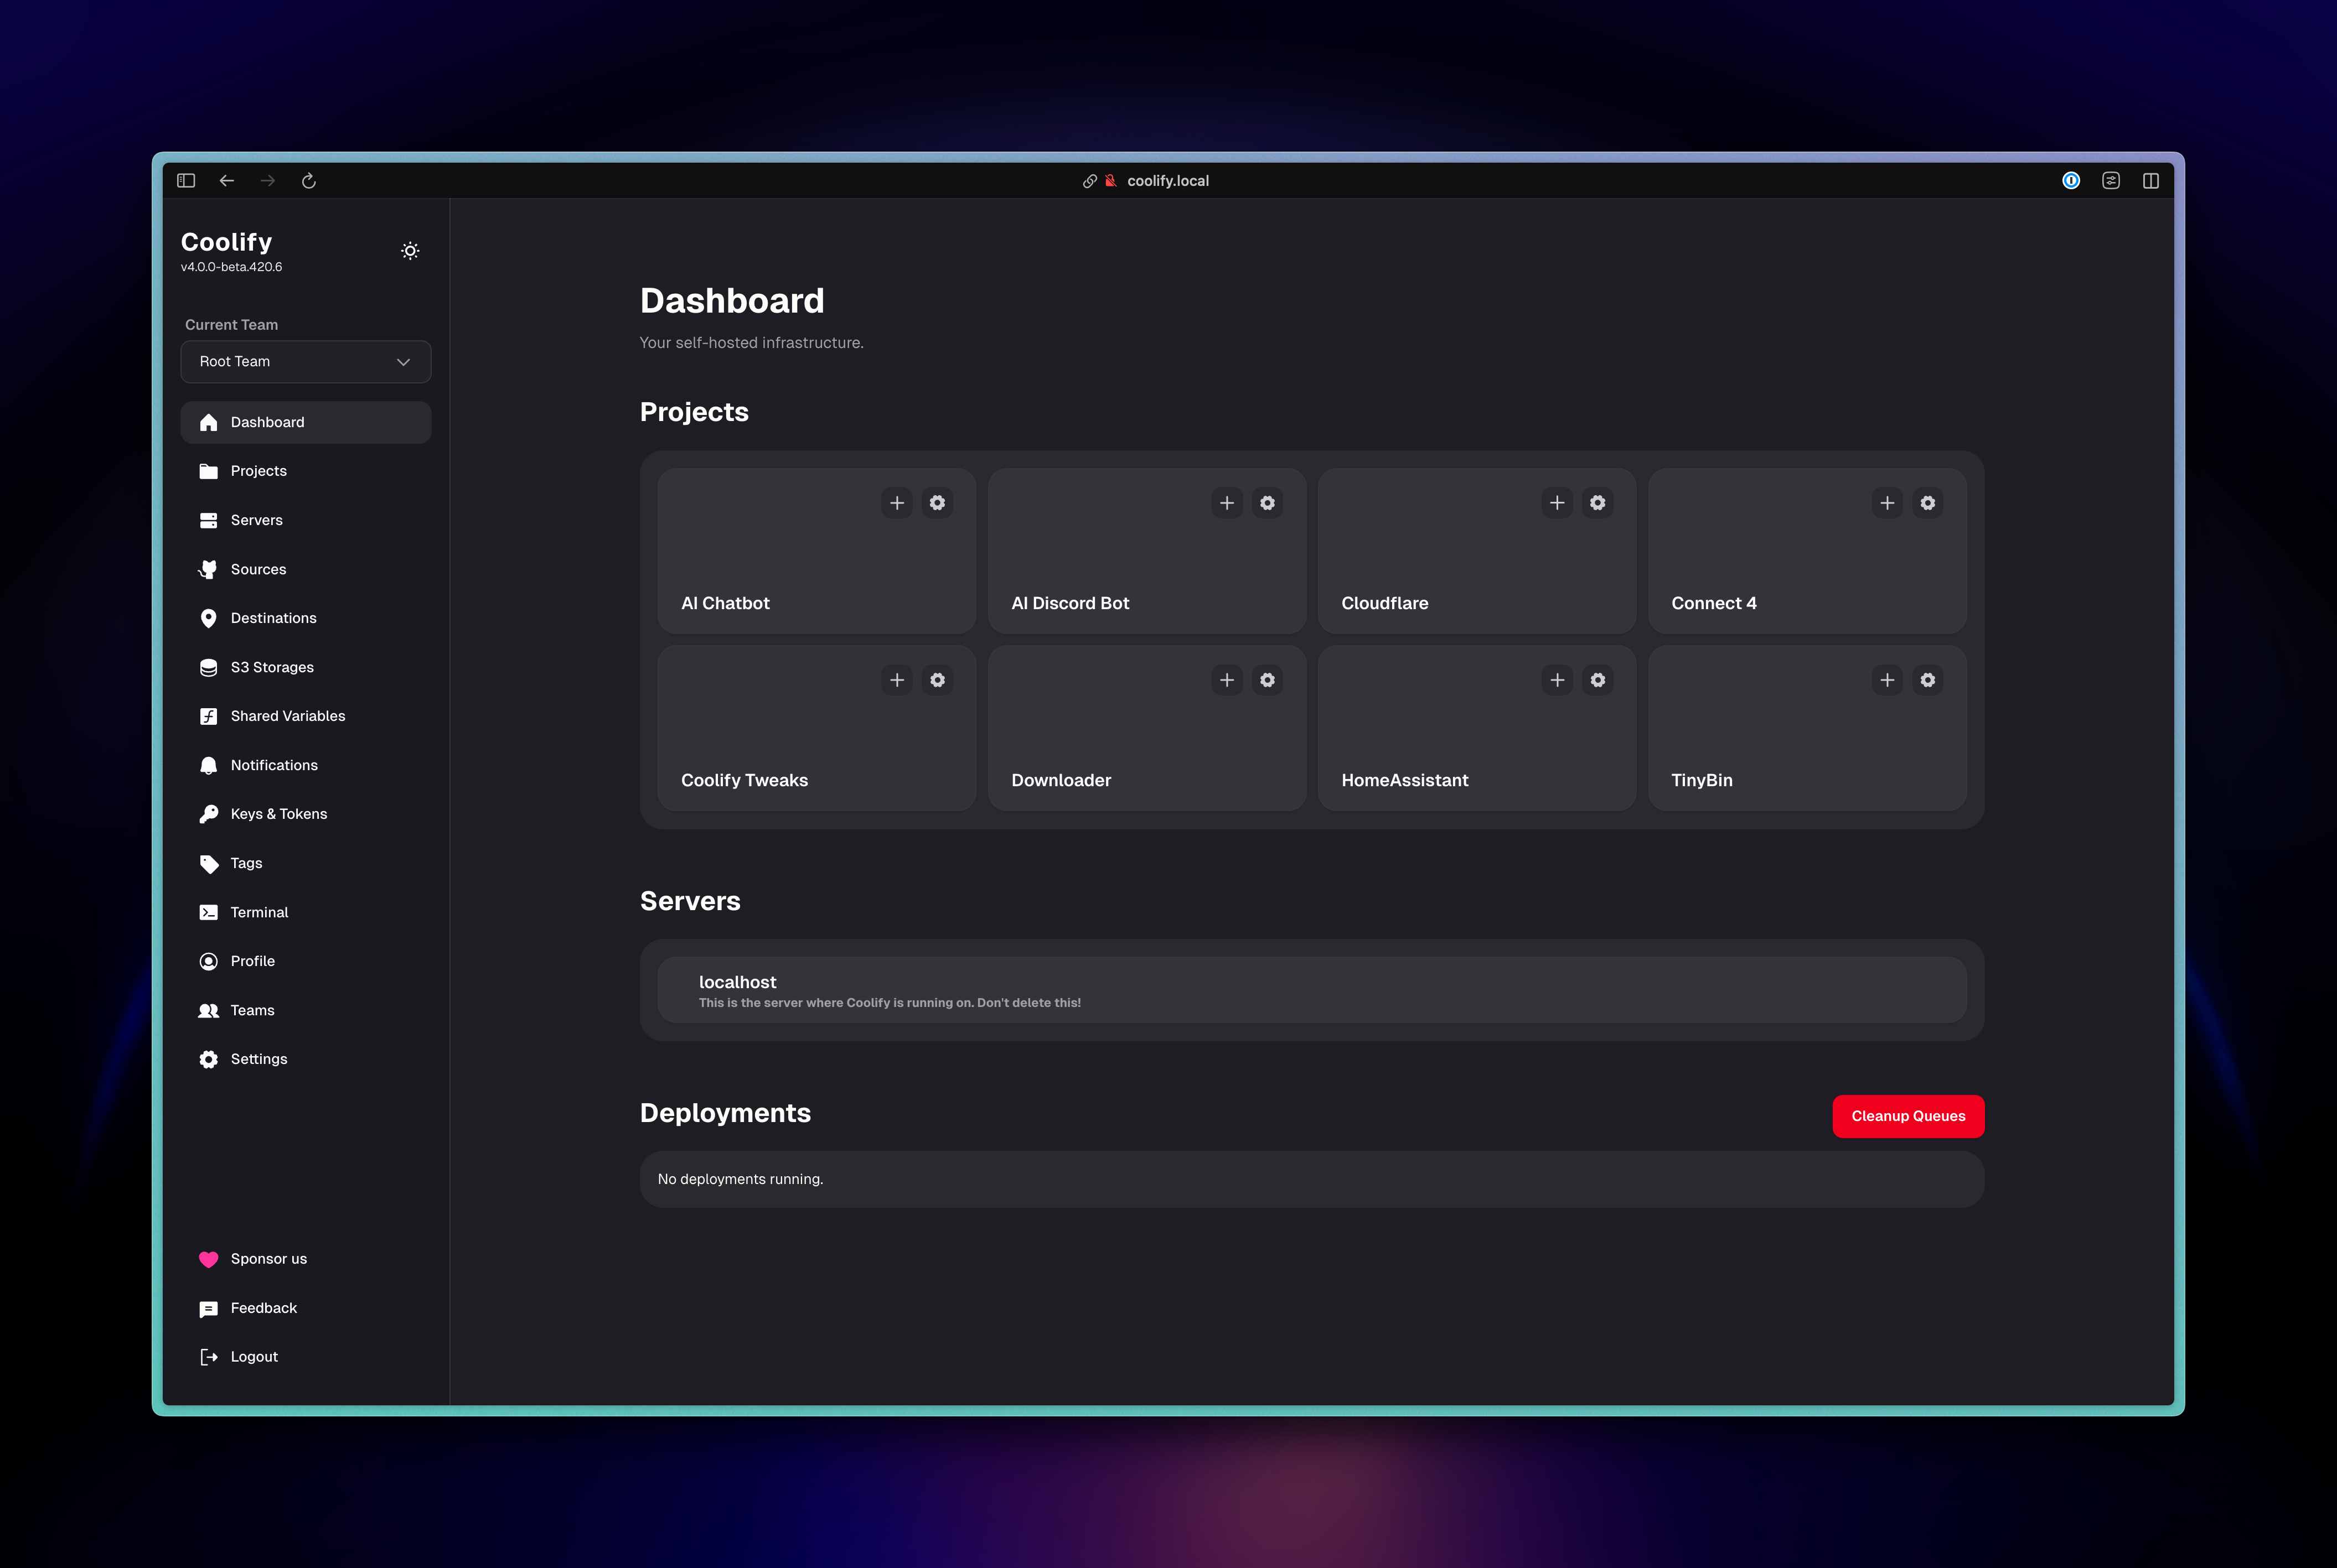2337x1568 pixels.
Task: Toggle light mode with the sun icon
Action: (x=410, y=250)
